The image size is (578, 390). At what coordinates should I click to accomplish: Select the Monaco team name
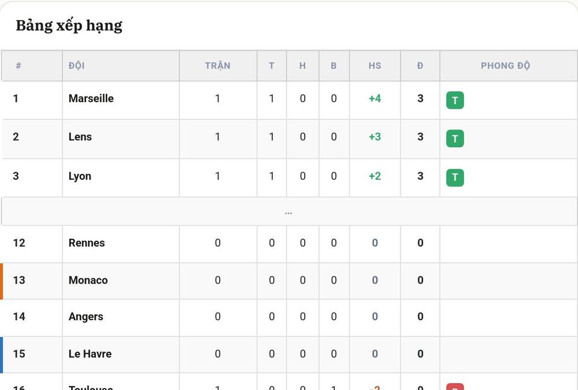click(x=88, y=280)
